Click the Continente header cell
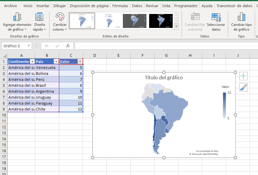 click(x=21, y=62)
